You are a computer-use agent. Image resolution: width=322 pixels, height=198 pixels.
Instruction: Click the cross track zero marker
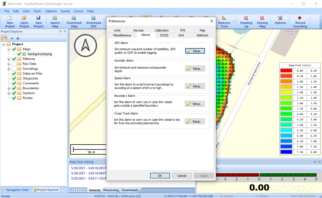tap(259, 175)
